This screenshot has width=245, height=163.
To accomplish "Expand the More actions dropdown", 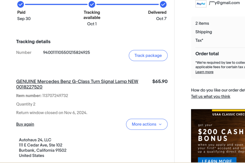I will (146, 124).
